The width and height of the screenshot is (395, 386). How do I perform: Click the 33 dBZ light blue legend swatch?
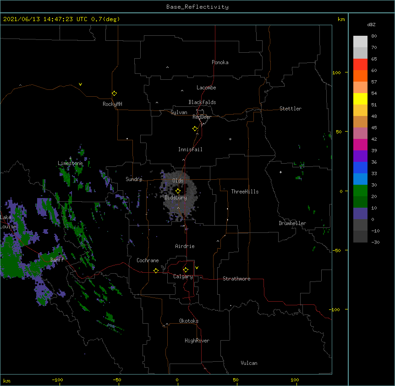pyautogui.click(x=360, y=179)
